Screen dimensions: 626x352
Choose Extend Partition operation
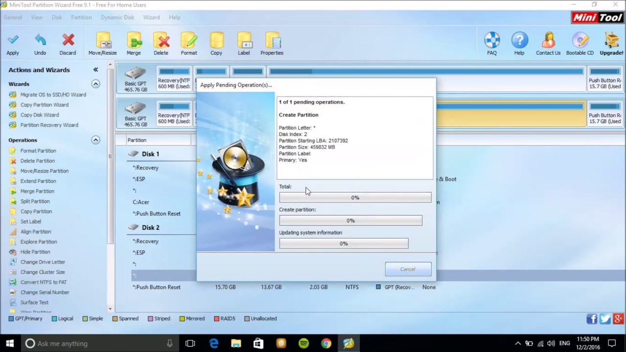[x=38, y=181]
